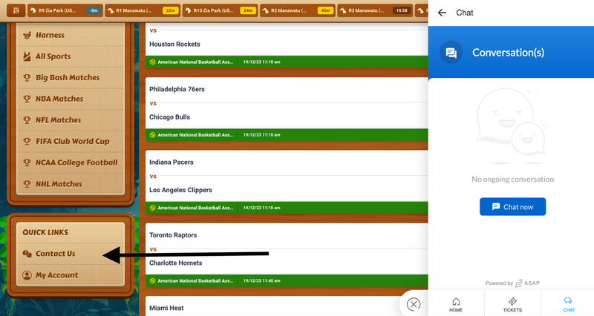Switch to the Tickets tab in chat
594x316 pixels.
[512, 305]
